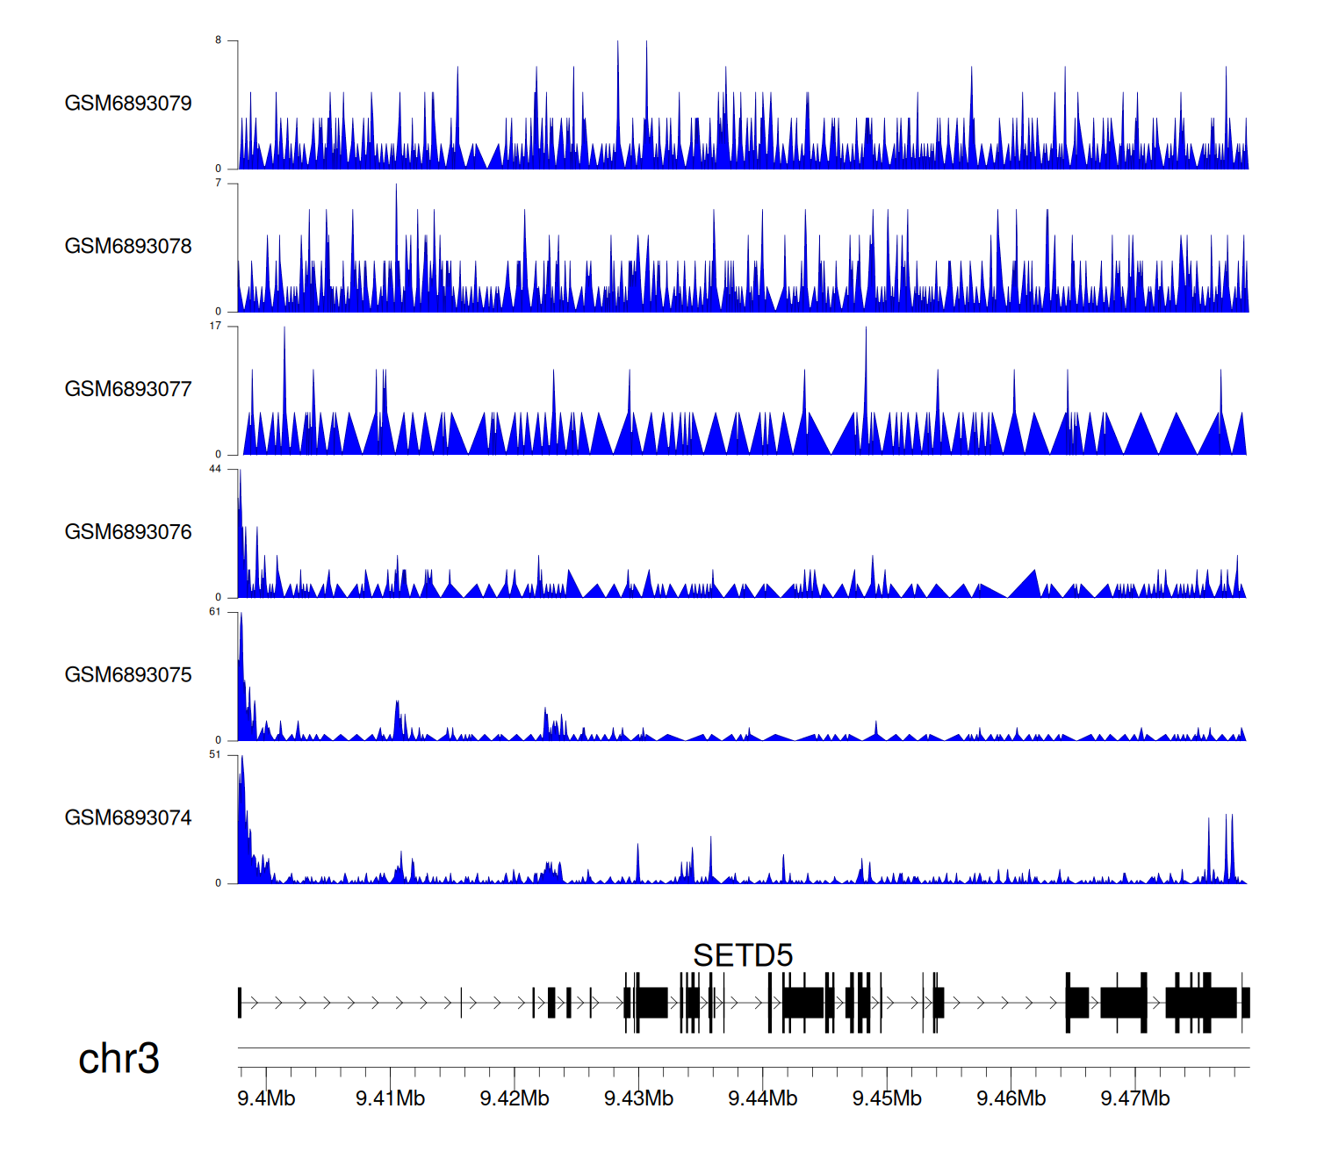The height and width of the screenshot is (1159, 1317).
Task: Click the SETD5 gene name
Action: click(x=743, y=955)
